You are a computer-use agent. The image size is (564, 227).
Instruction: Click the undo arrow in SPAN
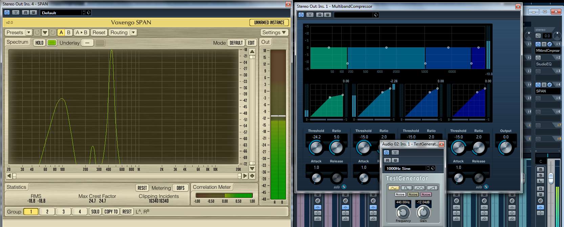tap(37, 32)
